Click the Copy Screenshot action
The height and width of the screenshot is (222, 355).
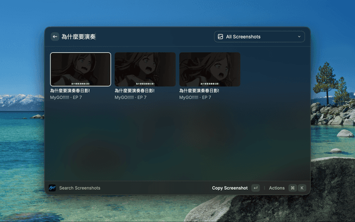click(230, 188)
